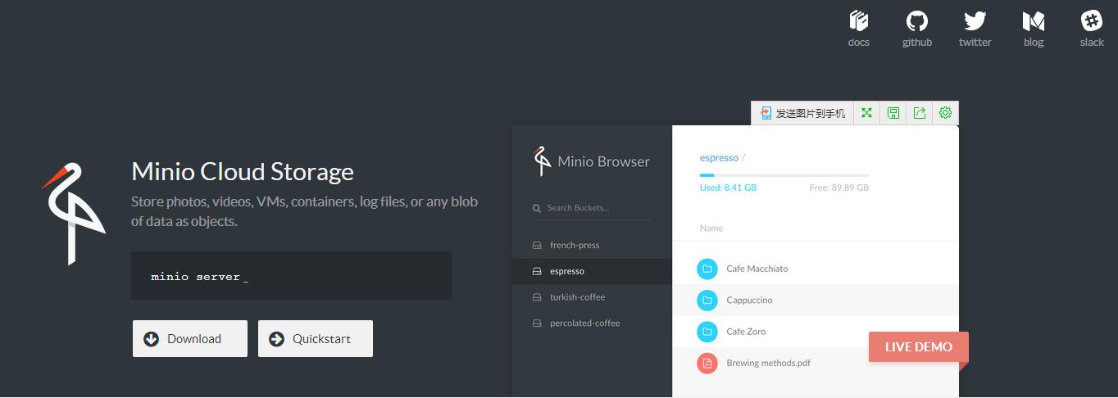This screenshot has width=1118, height=398.
Task: Click the Download button
Action: [x=190, y=339]
